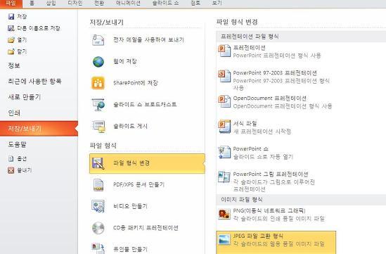Pick PowerPoint 그림 프레젠테이션 type
The image size is (386, 254).
pyautogui.click(x=276, y=182)
